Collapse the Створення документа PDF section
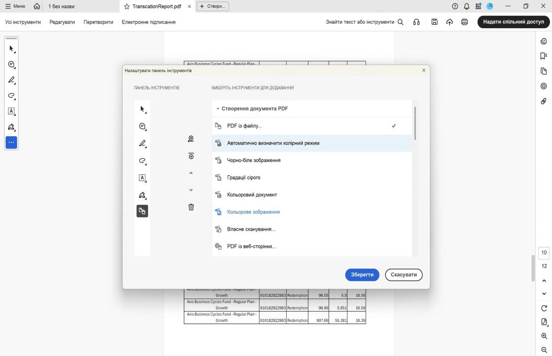Image resolution: width=552 pixels, height=356 pixels. (x=217, y=109)
